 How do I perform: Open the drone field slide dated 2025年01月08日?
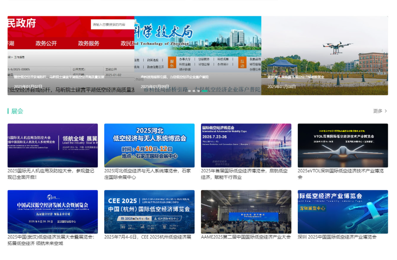coord(324,56)
